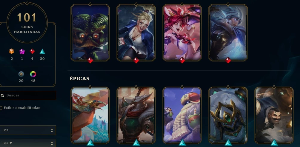The height and width of the screenshot is (147, 300).
Task: Click the pink mythic tier gem icon
Action: point(22,51)
